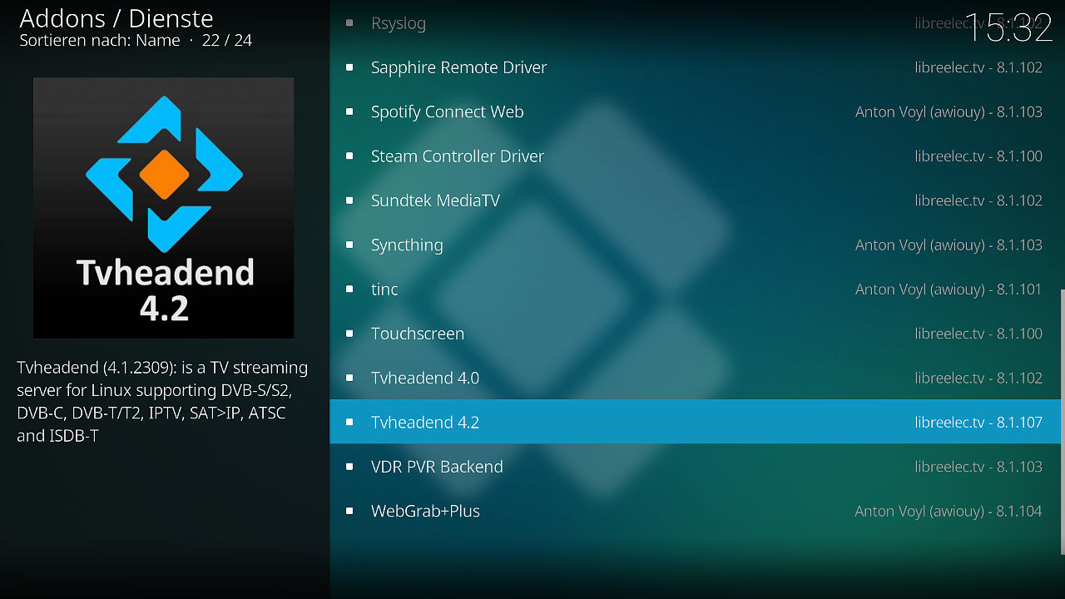The height and width of the screenshot is (599, 1065).
Task: Pick the tinc addon row
Action: tap(696, 290)
